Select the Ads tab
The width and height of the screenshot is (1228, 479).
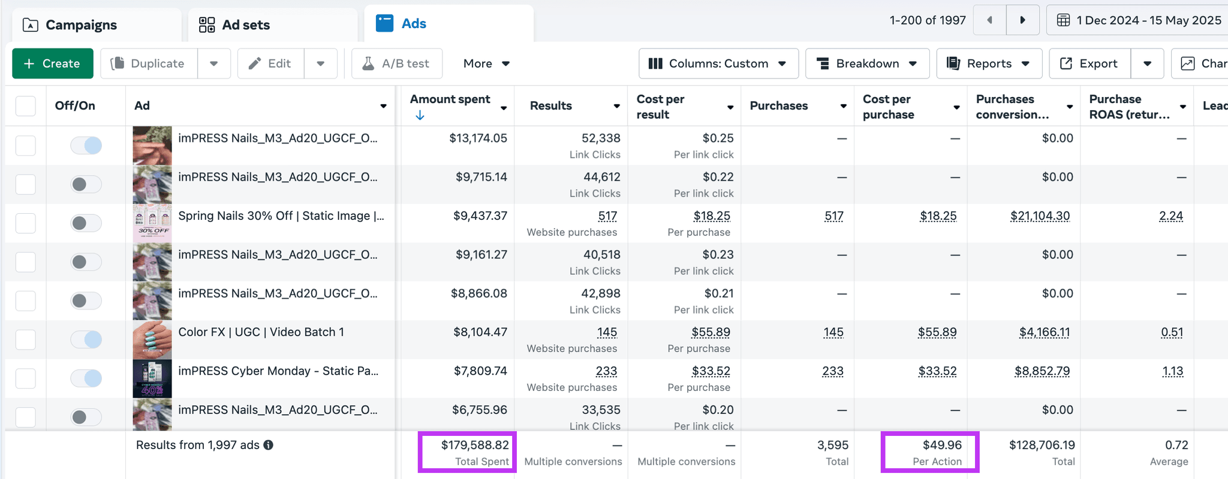[449, 24]
